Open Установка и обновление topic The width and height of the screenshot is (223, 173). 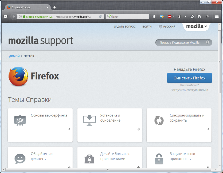pos(110,118)
